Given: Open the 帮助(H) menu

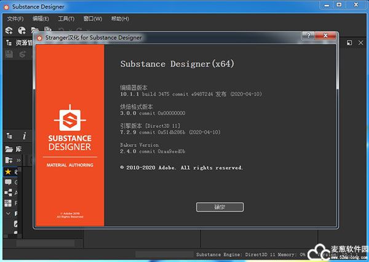Looking at the screenshot, I should coord(120,18).
